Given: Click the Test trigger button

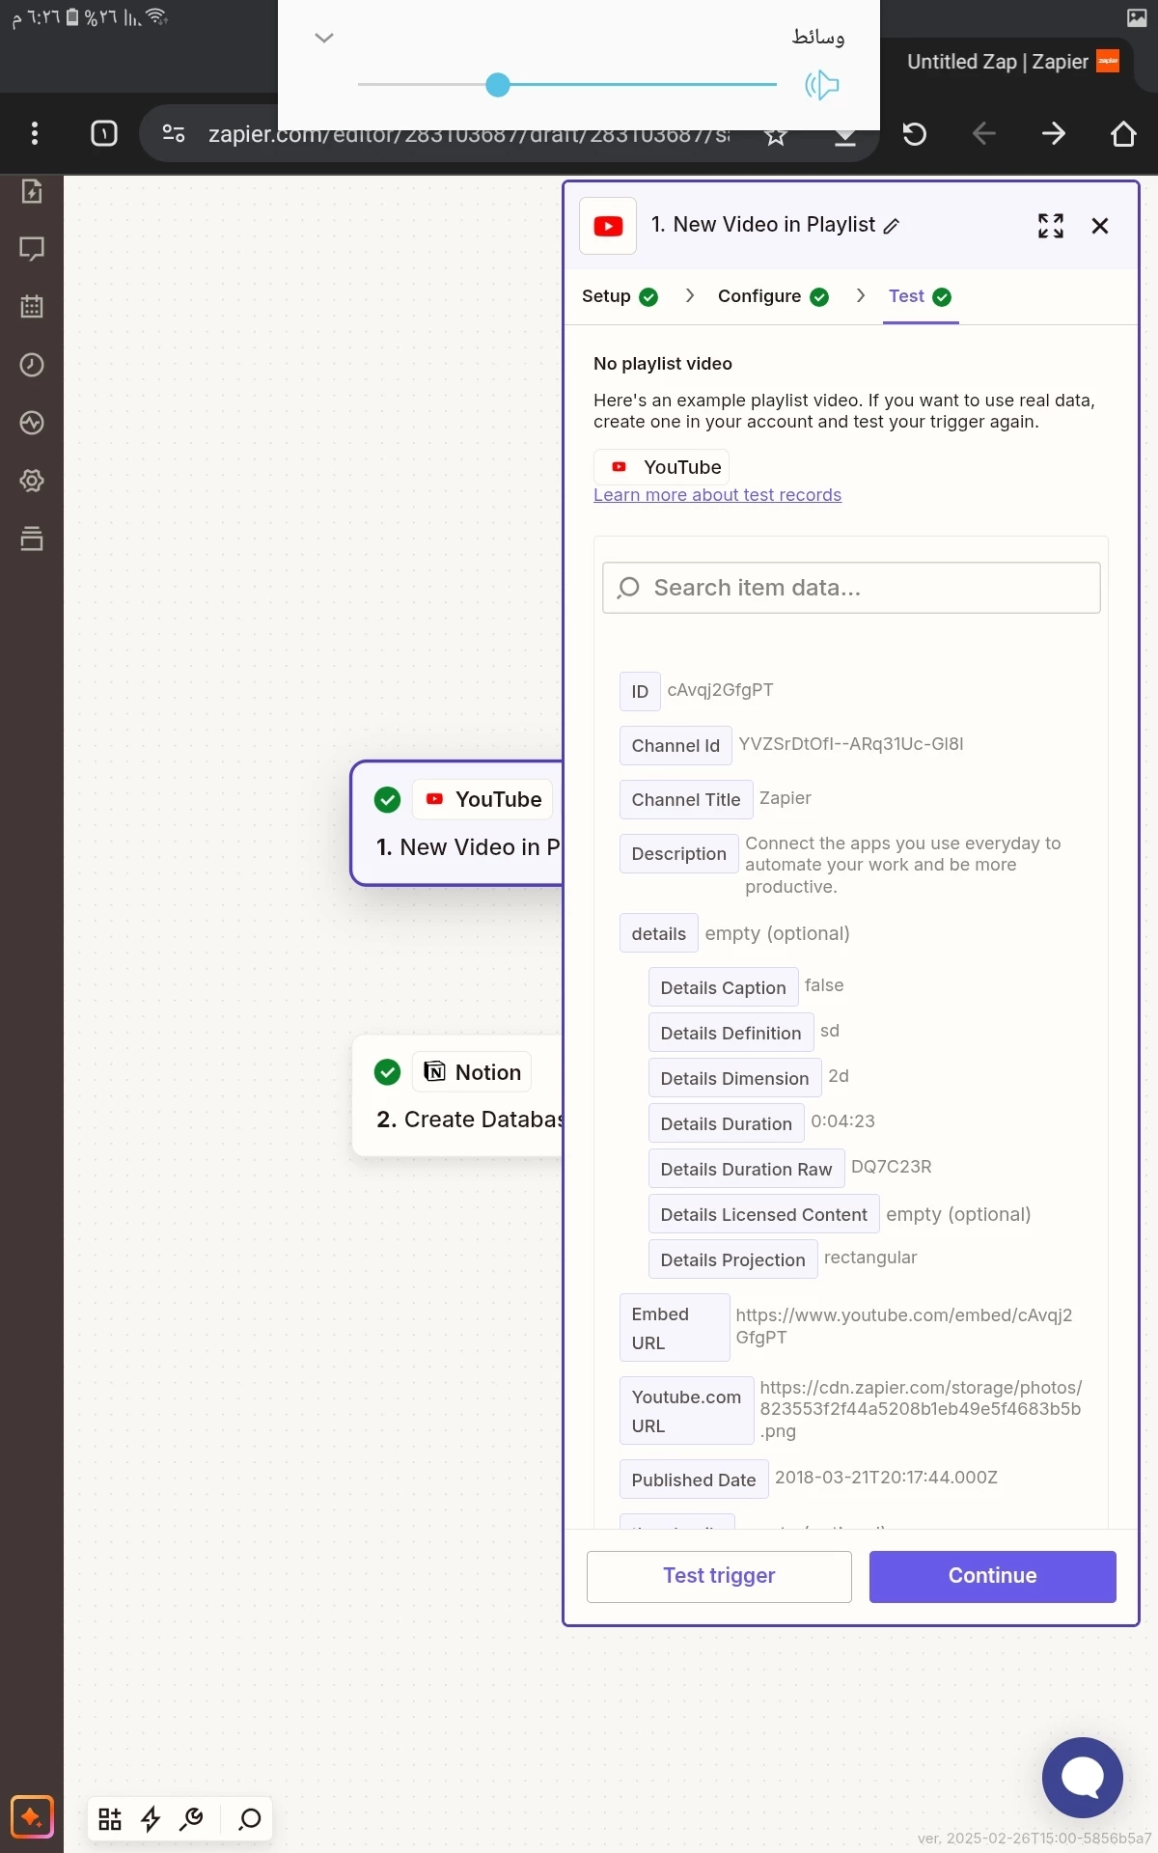Looking at the screenshot, I should [719, 1576].
